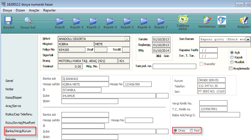
Task: Expand the Son Durum dropdown
Action: (248, 39)
